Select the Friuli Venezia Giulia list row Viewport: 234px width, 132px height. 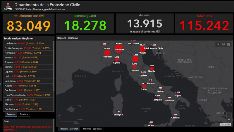[28, 95]
